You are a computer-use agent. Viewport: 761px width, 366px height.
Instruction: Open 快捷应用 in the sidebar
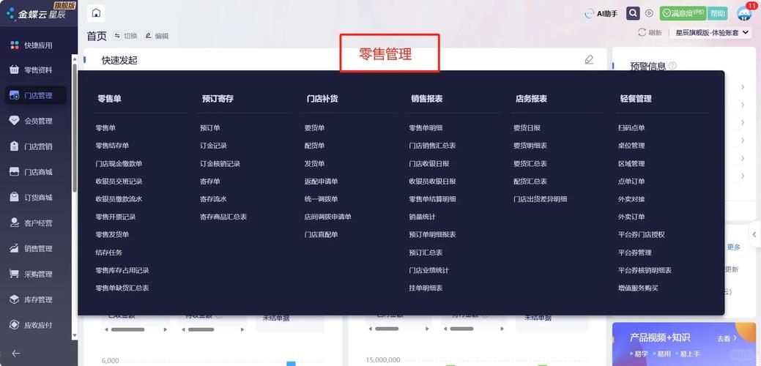tap(36, 45)
